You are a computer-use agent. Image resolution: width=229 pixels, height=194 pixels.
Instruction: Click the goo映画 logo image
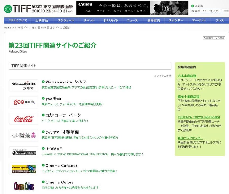(24, 102)
